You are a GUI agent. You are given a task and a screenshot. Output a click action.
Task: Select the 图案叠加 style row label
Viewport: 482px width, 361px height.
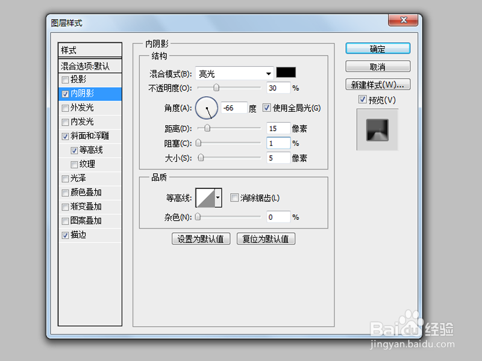click(x=86, y=221)
